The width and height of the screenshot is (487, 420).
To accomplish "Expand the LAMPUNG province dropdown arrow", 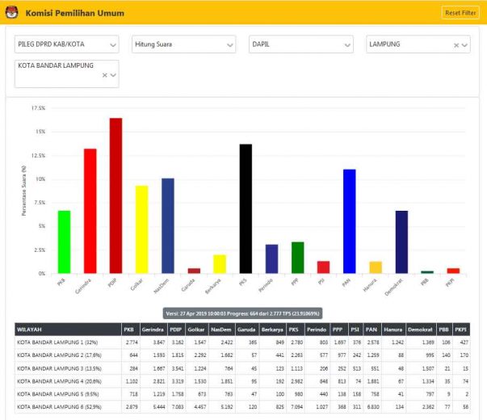I will coord(464,46).
